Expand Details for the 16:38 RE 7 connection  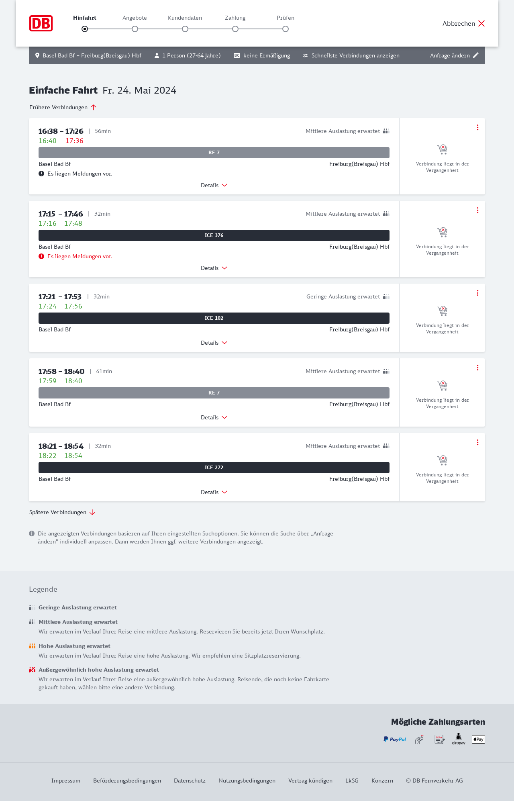pyautogui.click(x=214, y=185)
